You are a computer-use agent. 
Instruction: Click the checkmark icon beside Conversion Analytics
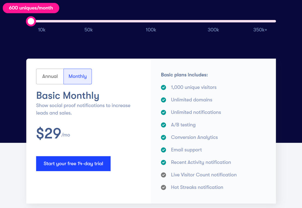click(x=163, y=137)
